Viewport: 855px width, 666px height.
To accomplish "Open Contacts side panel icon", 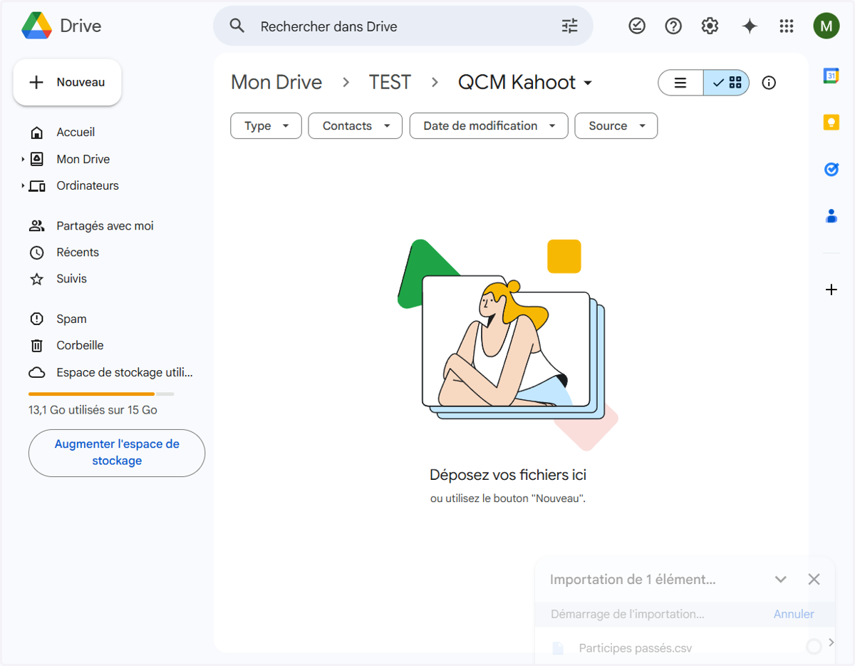I will [x=831, y=216].
